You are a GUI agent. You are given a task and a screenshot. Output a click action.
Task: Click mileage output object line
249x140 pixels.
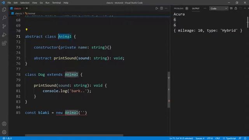click(208, 30)
